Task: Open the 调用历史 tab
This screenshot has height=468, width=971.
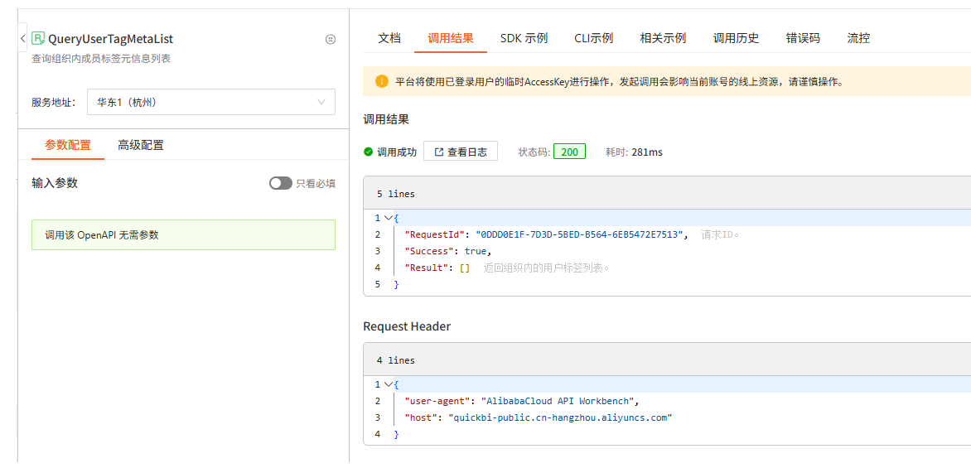Action: 736,38
